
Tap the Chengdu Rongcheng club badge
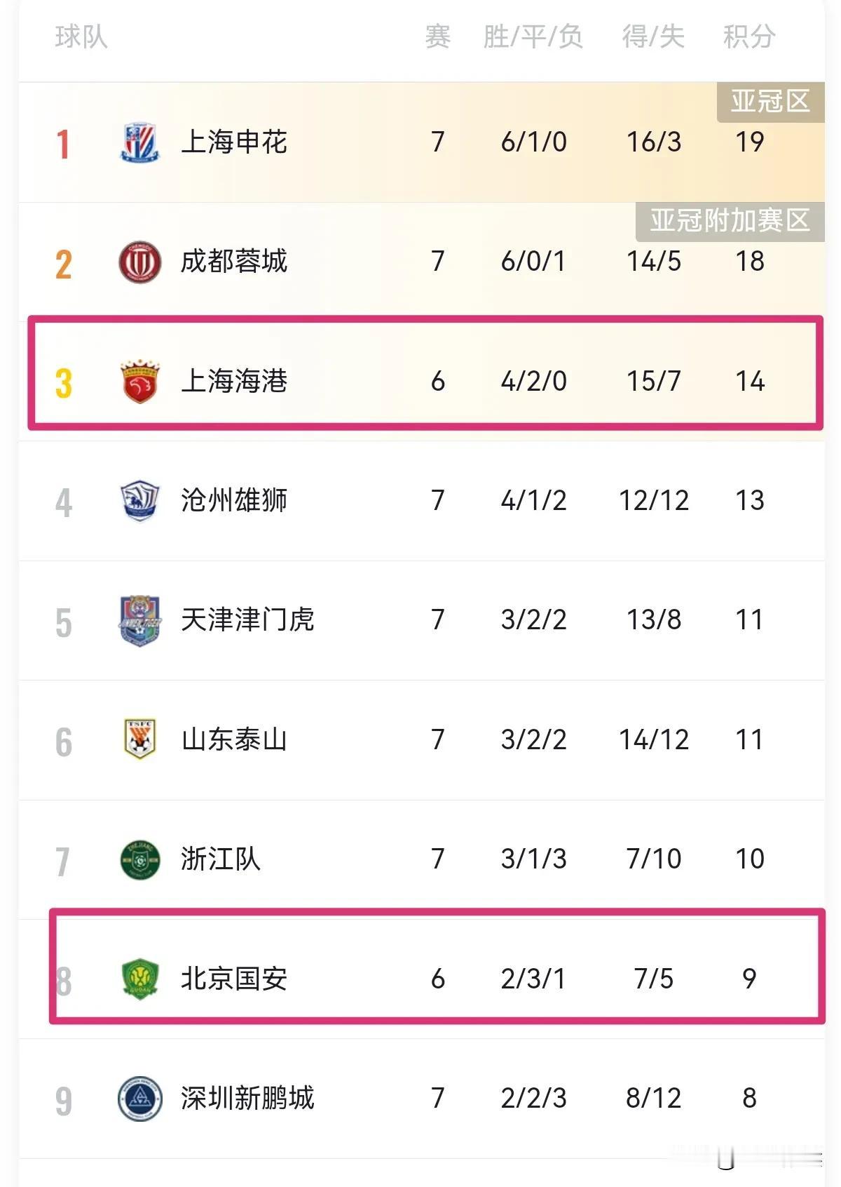click(140, 262)
